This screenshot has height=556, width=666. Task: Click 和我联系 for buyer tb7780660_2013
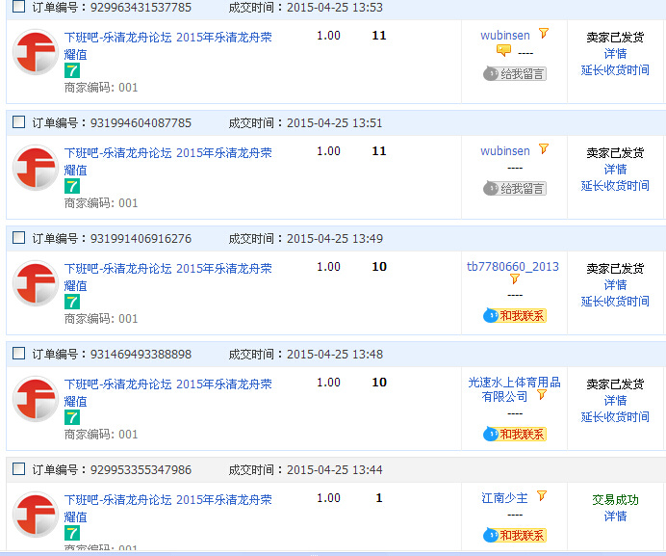coord(515,315)
